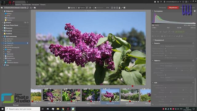Expand the Zoner Photo Cloud node
The image size is (197, 111).
click(x=2, y=25)
